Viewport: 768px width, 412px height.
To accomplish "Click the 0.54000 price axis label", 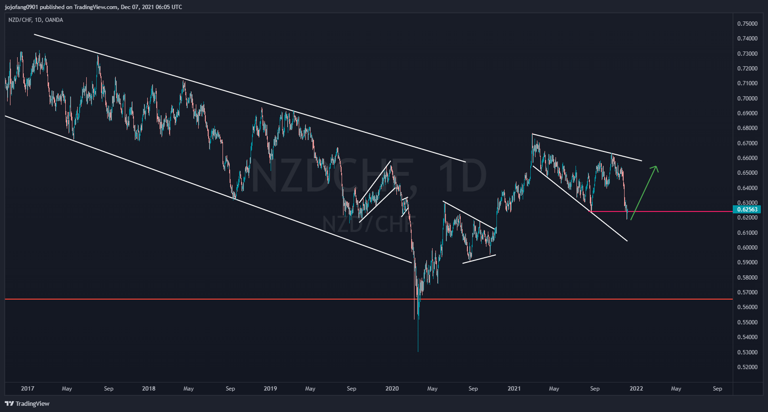I will pyautogui.click(x=747, y=337).
